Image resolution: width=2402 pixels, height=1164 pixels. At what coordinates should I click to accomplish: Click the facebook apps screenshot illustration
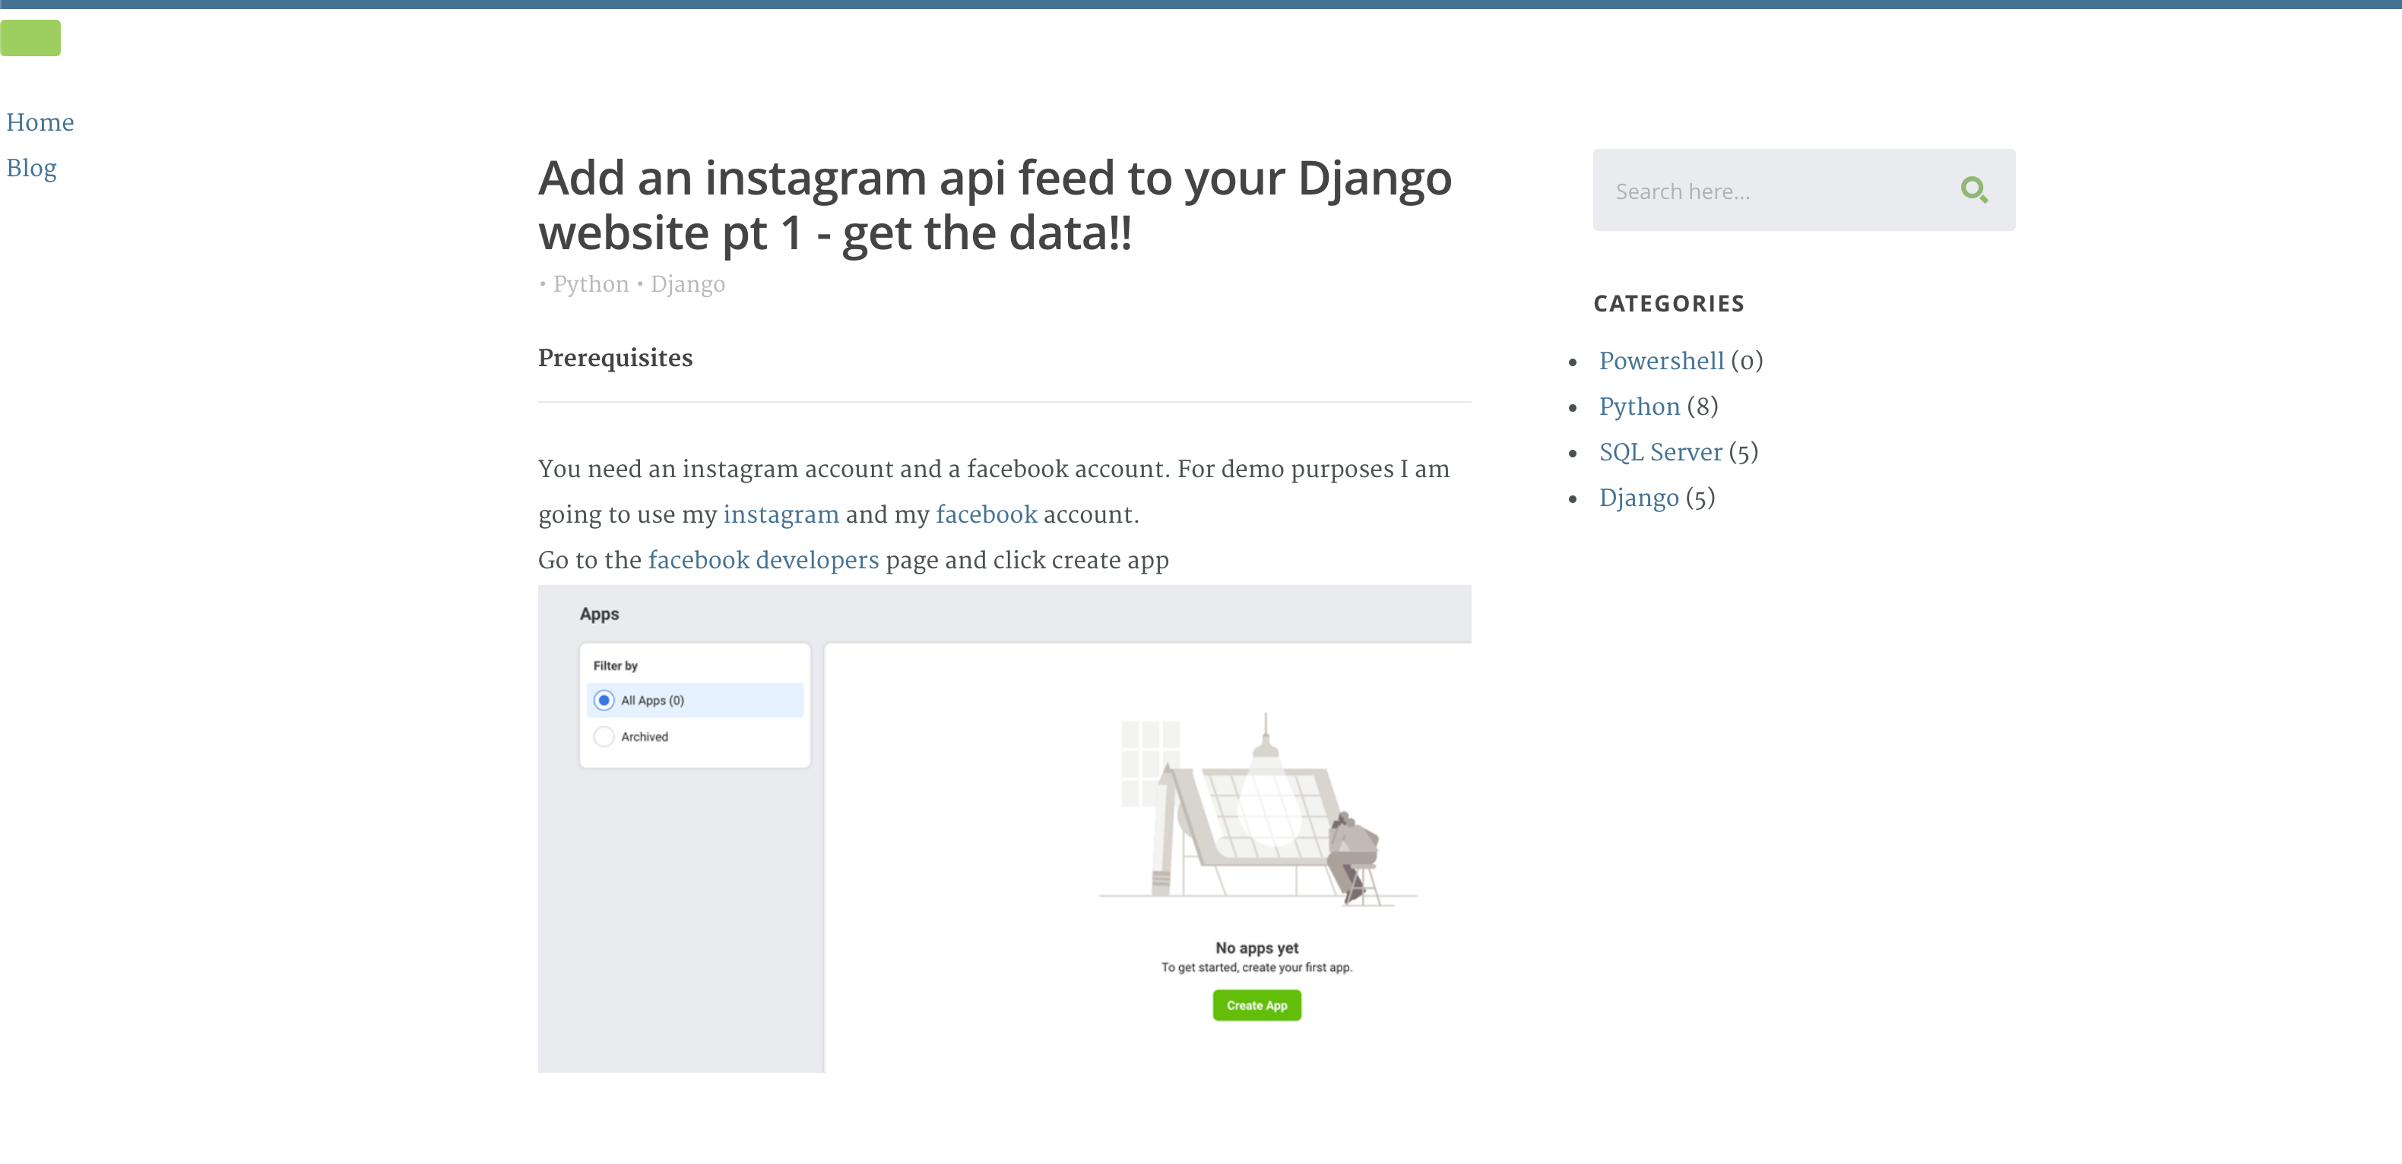(x=1004, y=828)
